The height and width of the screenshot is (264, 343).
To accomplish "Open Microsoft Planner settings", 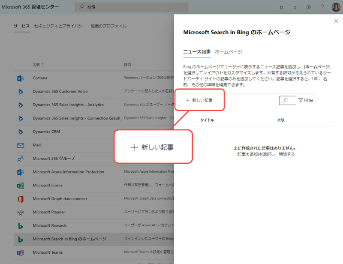I will pyautogui.click(x=49, y=212).
